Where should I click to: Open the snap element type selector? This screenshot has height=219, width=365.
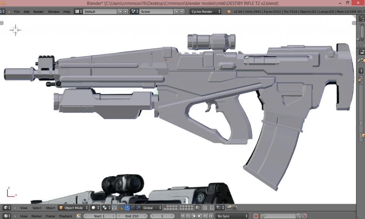[x=220, y=208]
